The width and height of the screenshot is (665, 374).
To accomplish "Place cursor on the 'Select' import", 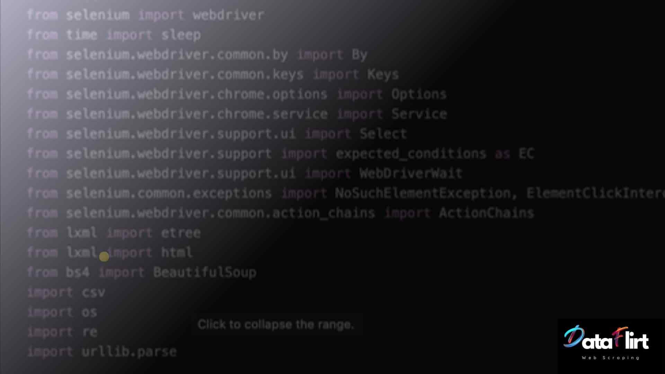I will pos(383,134).
